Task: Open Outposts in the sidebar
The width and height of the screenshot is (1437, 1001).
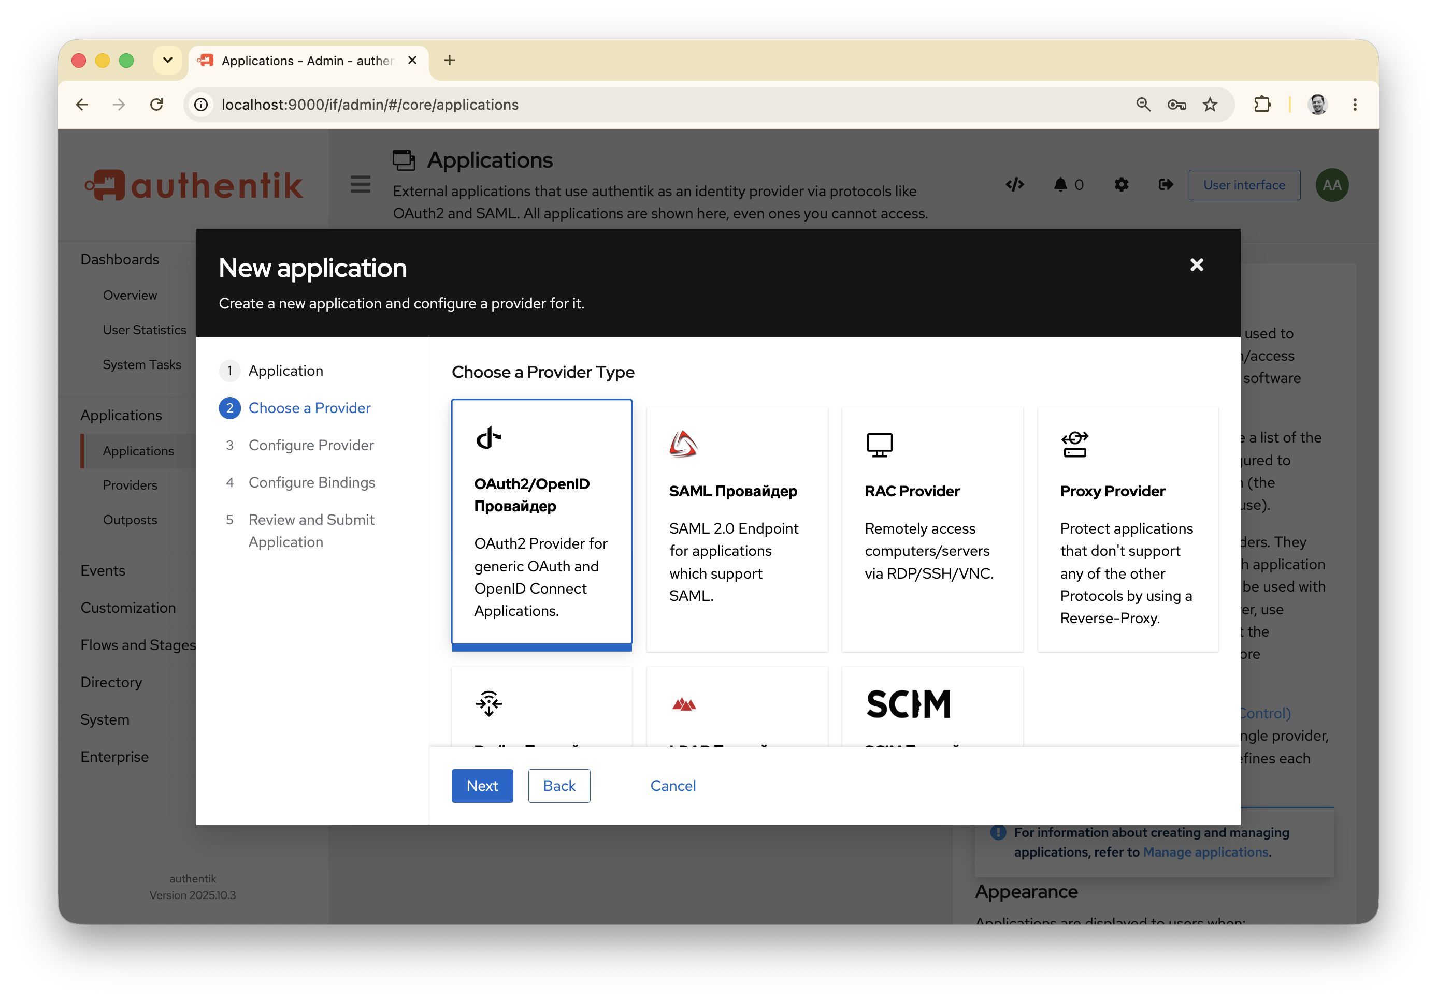Action: point(130,520)
